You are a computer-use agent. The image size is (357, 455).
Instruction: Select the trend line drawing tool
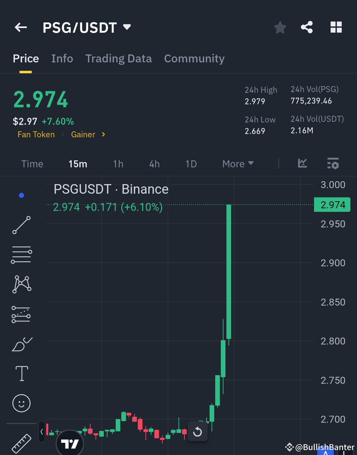tap(21, 225)
